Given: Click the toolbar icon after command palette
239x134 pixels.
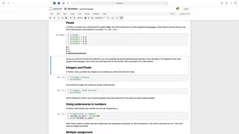Looking at the screenshot, I should [117, 18].
